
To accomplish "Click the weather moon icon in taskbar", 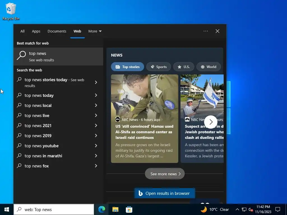I will [204, 209].
